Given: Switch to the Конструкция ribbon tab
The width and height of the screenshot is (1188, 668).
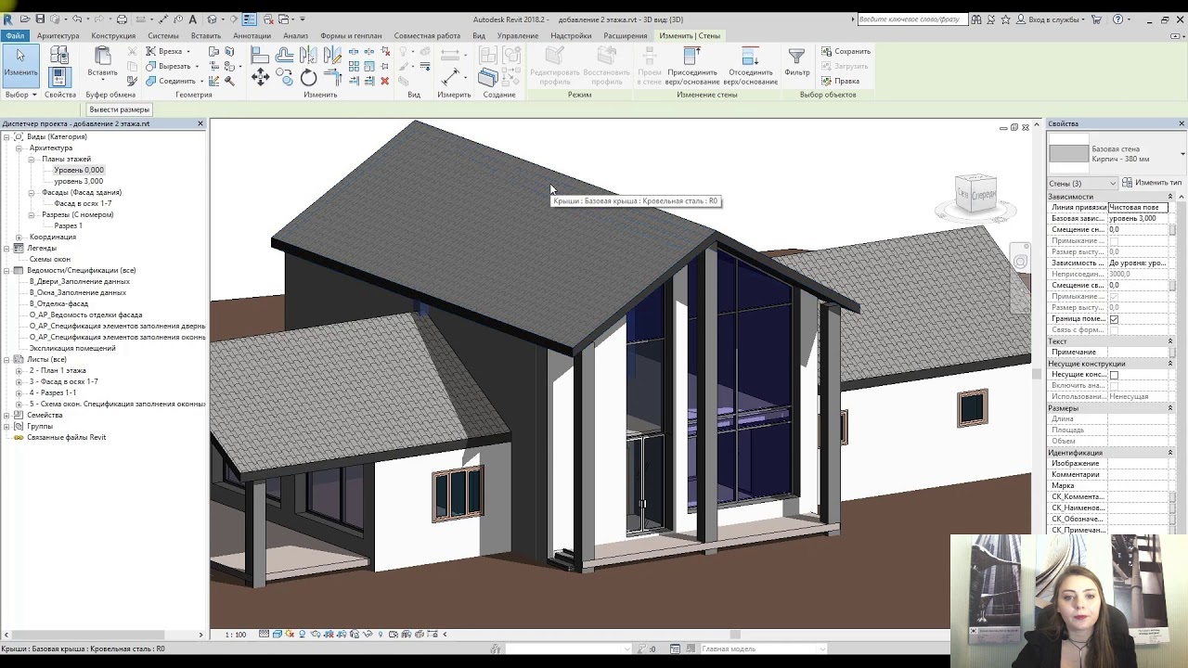Looking at the screenshot, I should coord(113,36).
